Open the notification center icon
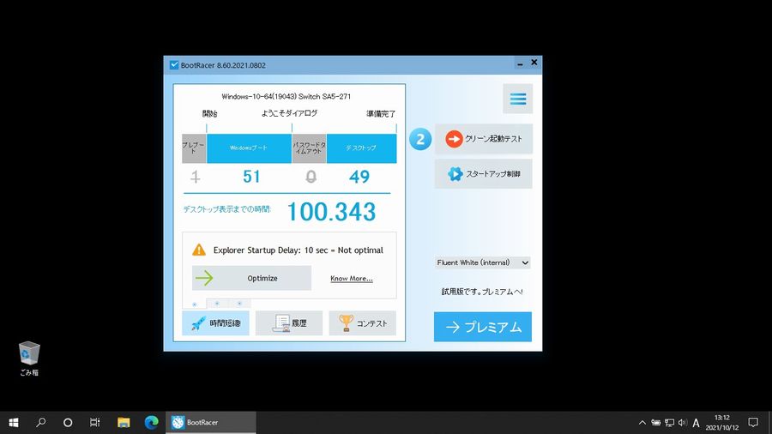This screenshot has height=434, width=772. pyautogui.click(x=753, y=422)
